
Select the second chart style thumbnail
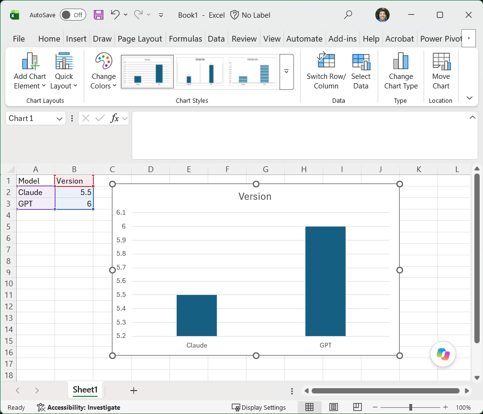pos(200,72)
